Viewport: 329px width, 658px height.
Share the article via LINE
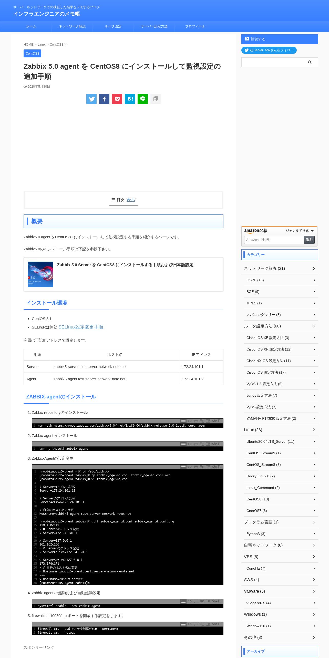click(143, 99)
